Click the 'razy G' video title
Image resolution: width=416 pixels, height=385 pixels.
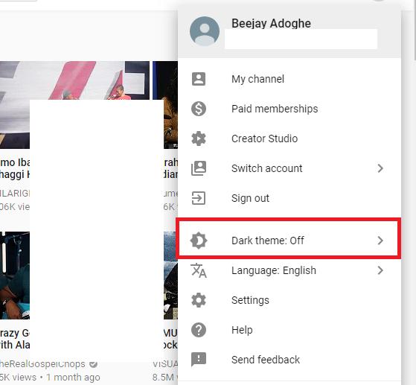pyautogui.click(x=15, y=339)
